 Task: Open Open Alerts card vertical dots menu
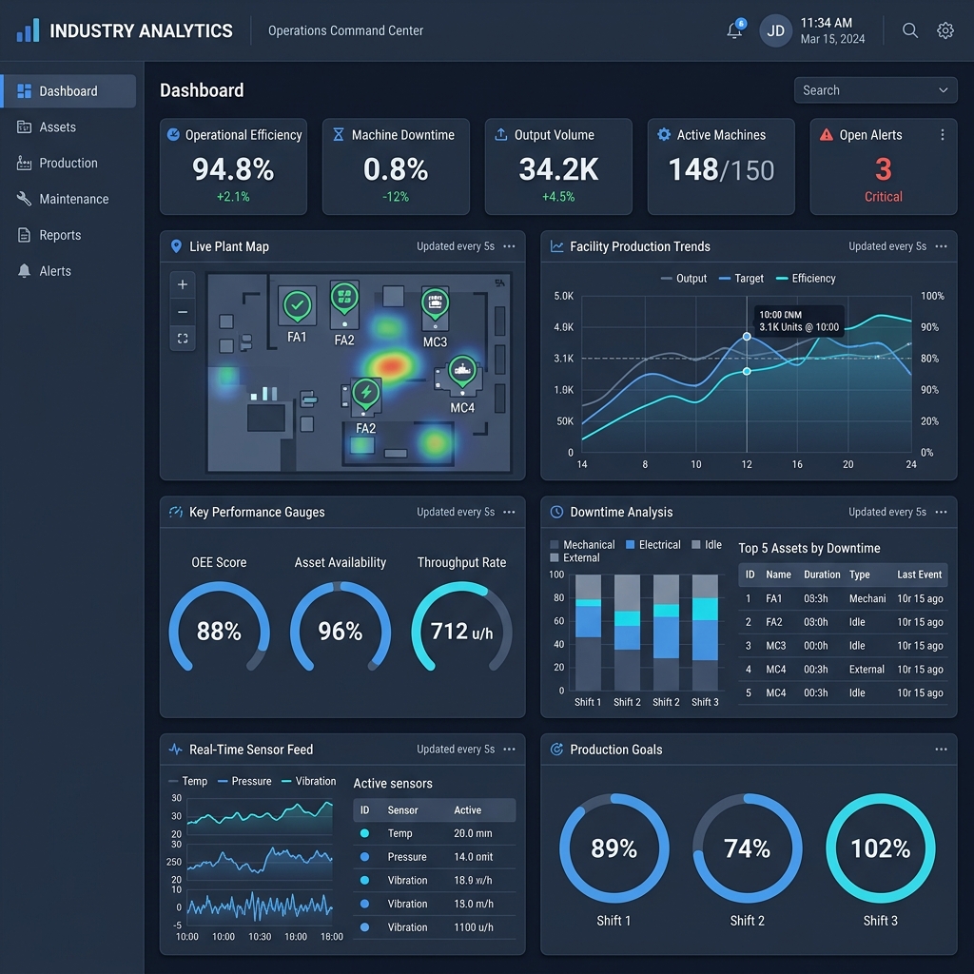(942, 135)
